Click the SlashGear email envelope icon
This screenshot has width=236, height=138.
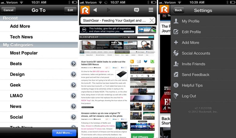(139, 61)
